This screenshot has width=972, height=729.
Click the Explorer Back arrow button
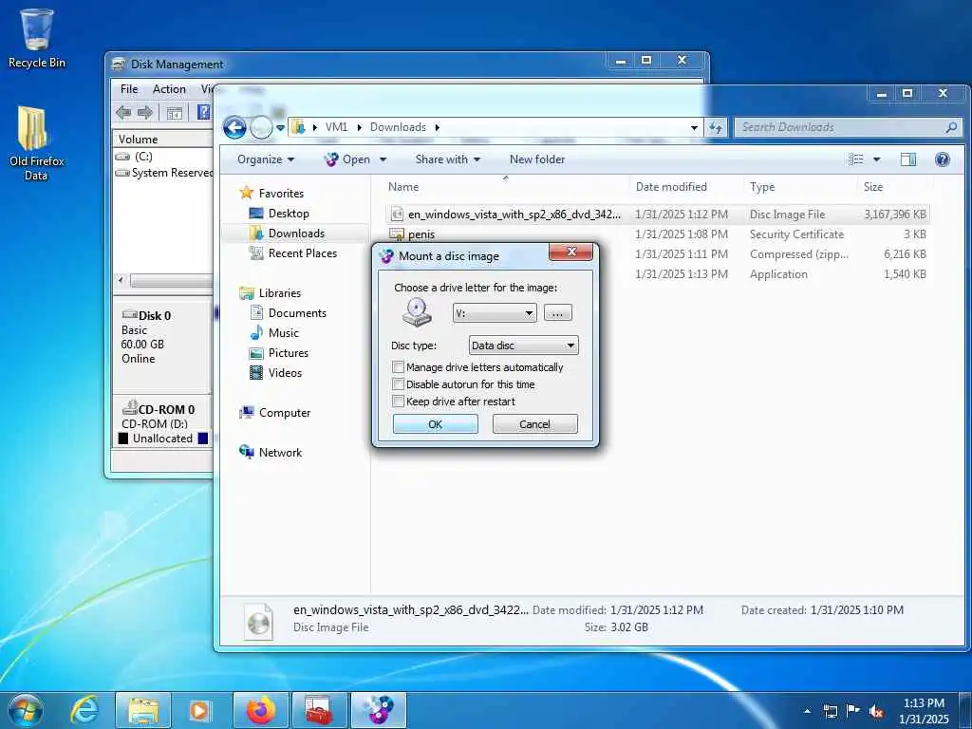coord(234,128)
